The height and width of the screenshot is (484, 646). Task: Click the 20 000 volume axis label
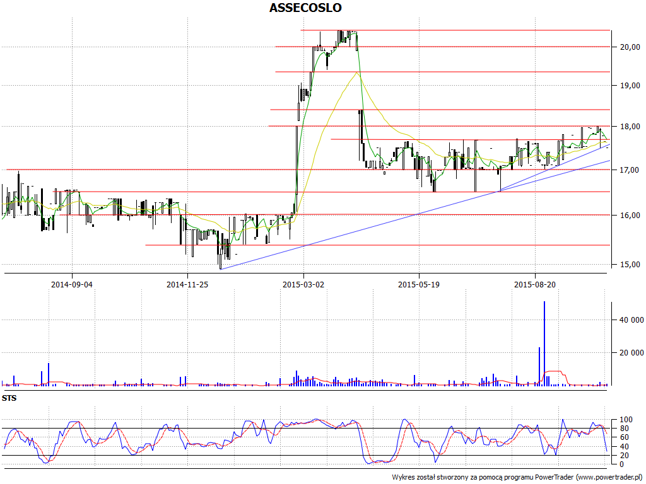point(631,353)
